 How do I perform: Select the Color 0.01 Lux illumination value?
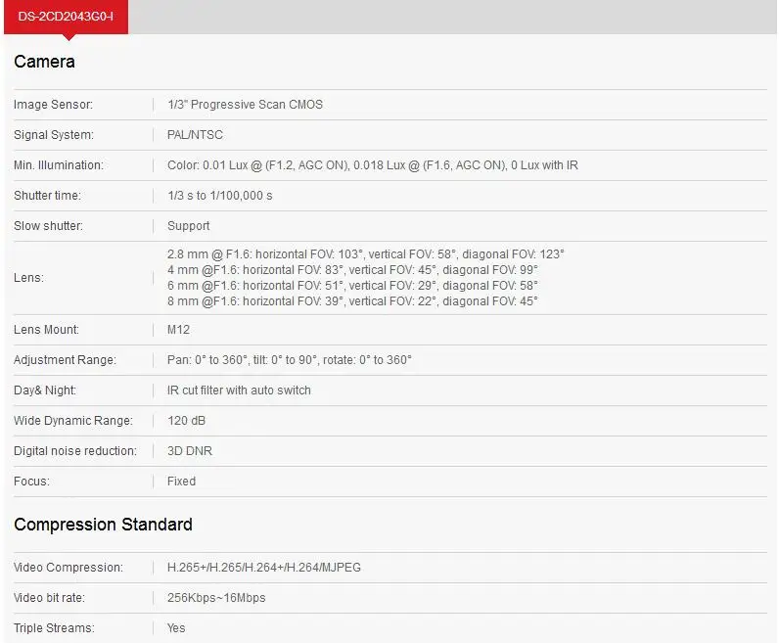(373, 165)
